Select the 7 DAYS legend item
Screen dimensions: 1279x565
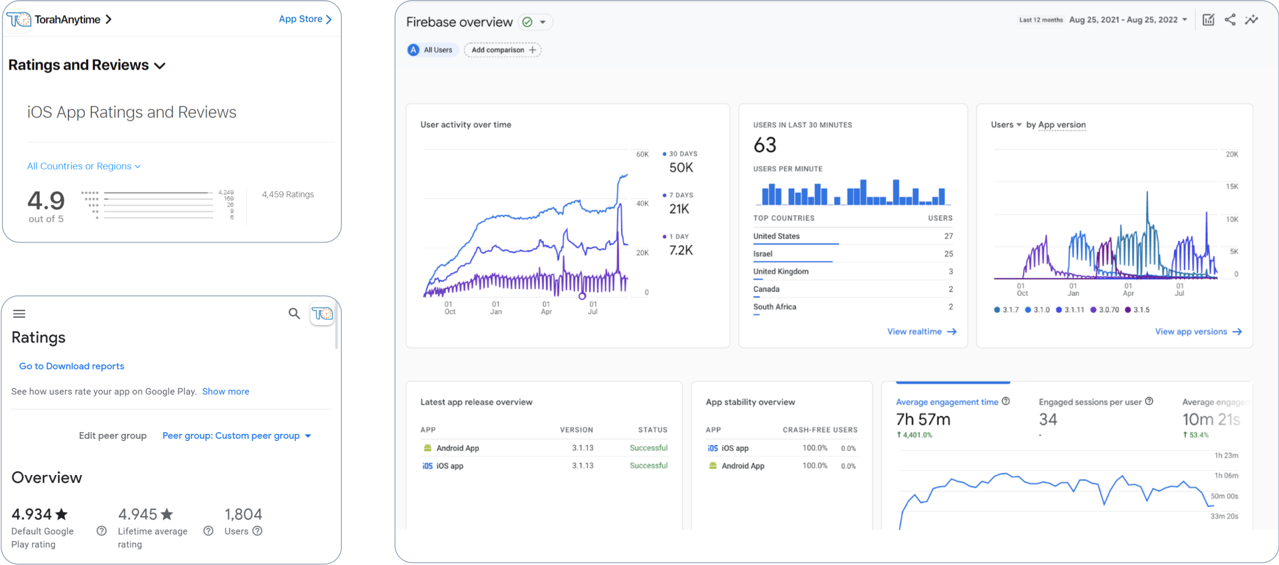[678, 195]
